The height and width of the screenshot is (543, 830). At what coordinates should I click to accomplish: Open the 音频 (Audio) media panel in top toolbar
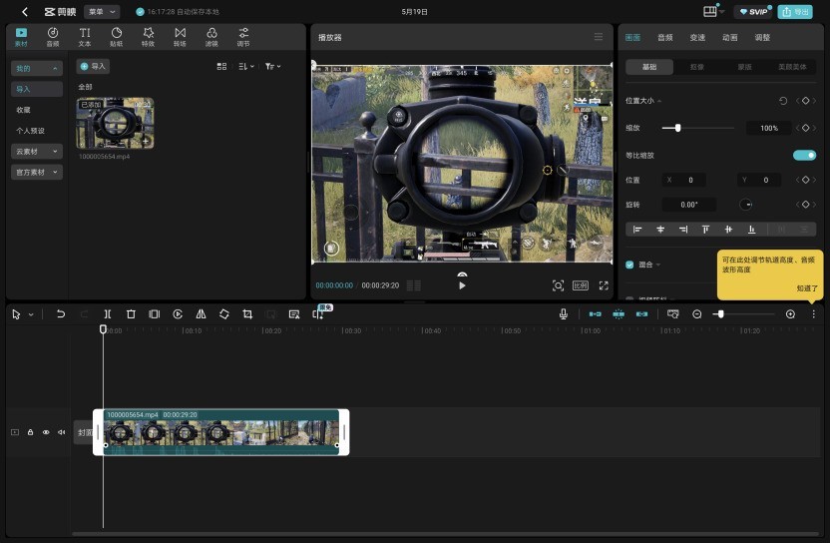point(53,37)
